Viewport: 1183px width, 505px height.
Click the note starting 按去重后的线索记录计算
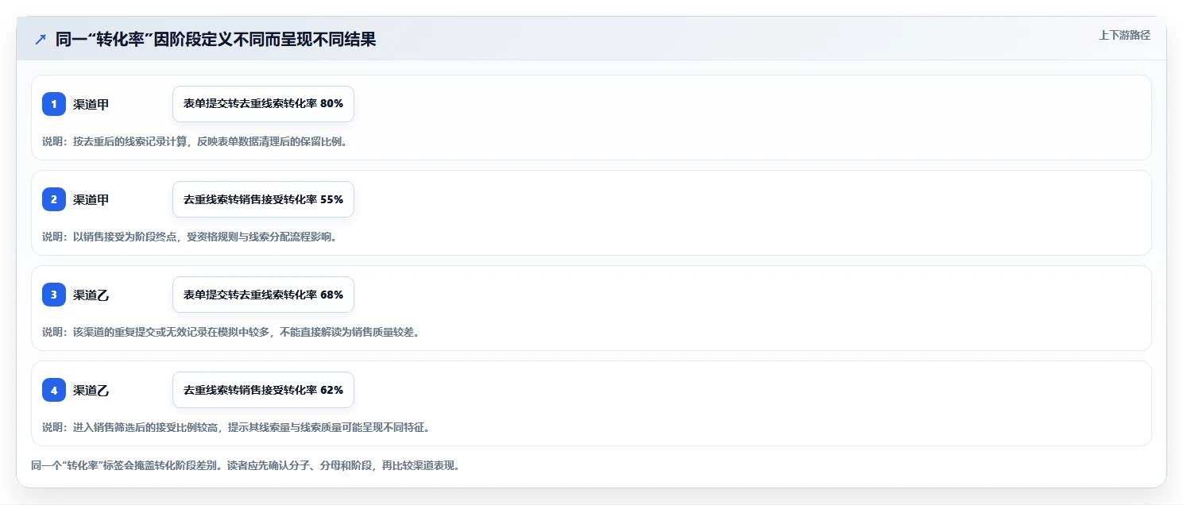point(195,141)
